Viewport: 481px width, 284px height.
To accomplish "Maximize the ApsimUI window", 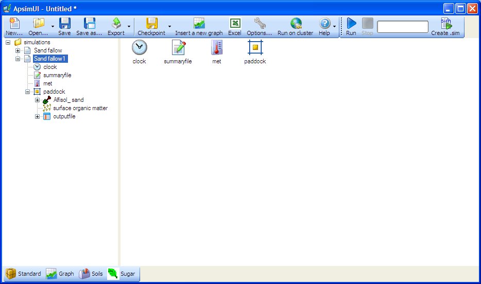I will [x=461, y=9].
